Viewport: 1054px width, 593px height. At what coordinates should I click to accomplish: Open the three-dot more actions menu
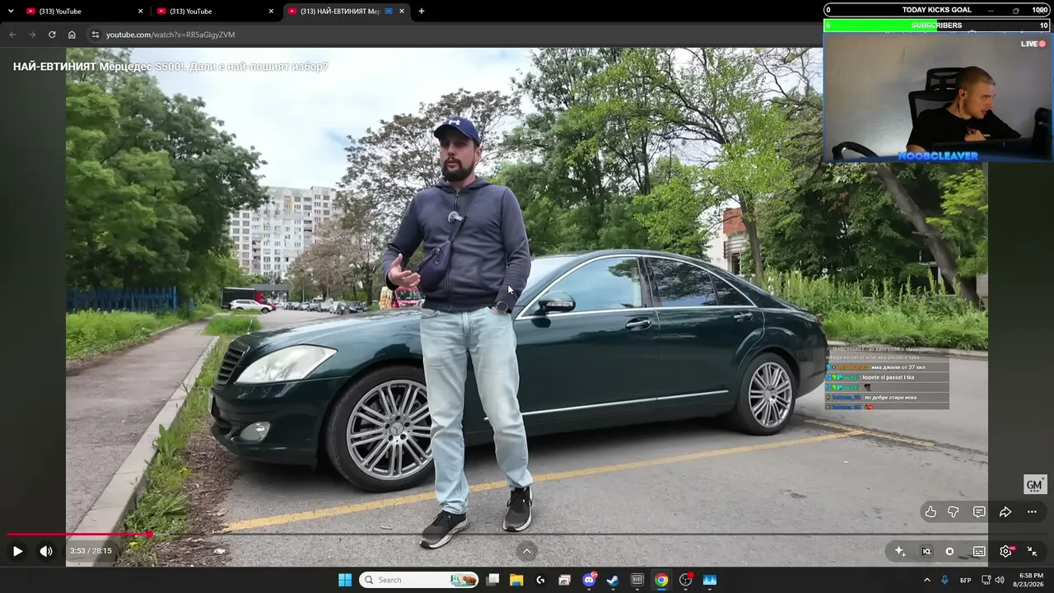[1032, 511]
